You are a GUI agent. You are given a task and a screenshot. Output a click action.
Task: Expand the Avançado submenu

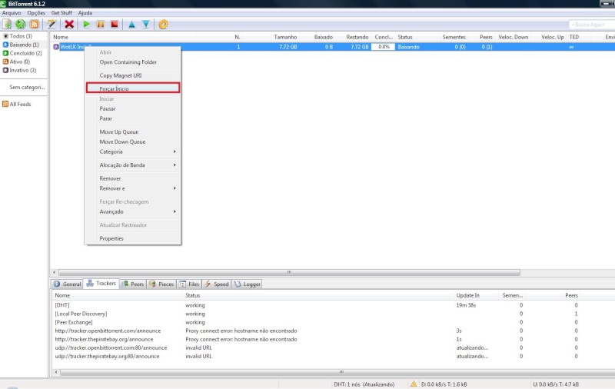(132, 211)
